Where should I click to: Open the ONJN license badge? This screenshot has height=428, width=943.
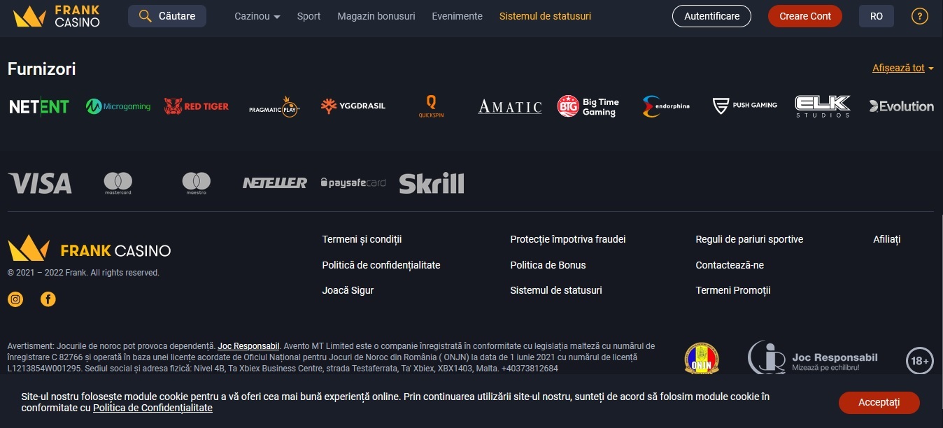click(x=702, y=359)
